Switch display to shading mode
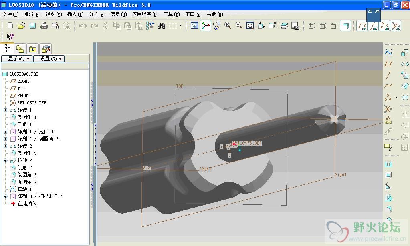 (x=346, y=26)
